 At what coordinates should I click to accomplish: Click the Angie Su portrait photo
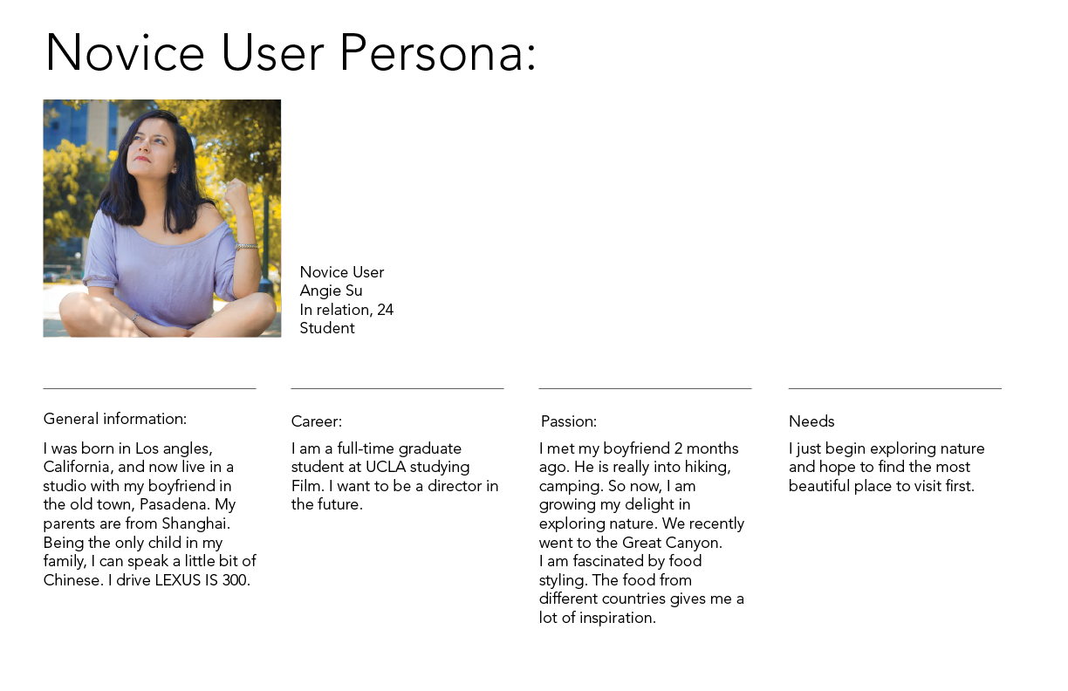pos(162,218)
